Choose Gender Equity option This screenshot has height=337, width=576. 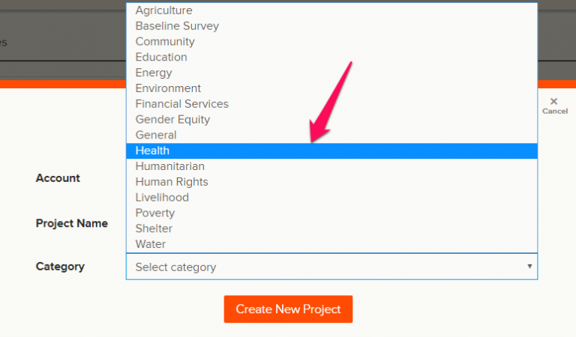pos(172,120)
